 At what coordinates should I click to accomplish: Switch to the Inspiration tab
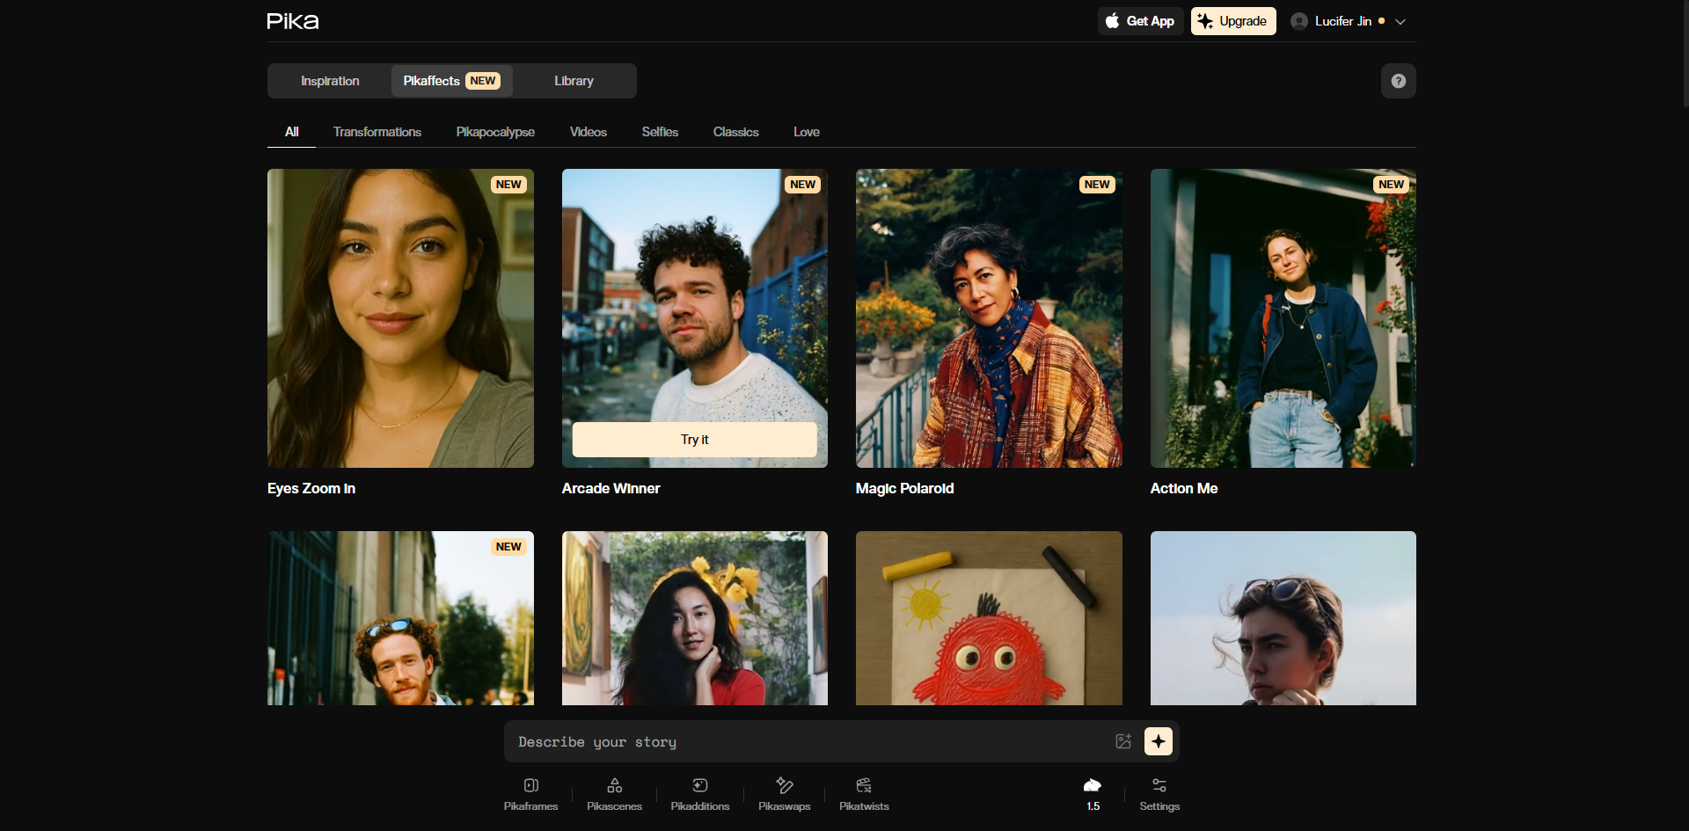tap(330, 81)
